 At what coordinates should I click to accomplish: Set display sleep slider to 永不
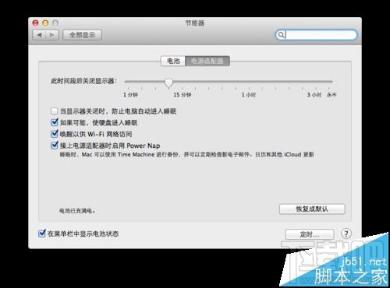click(329, 82)
